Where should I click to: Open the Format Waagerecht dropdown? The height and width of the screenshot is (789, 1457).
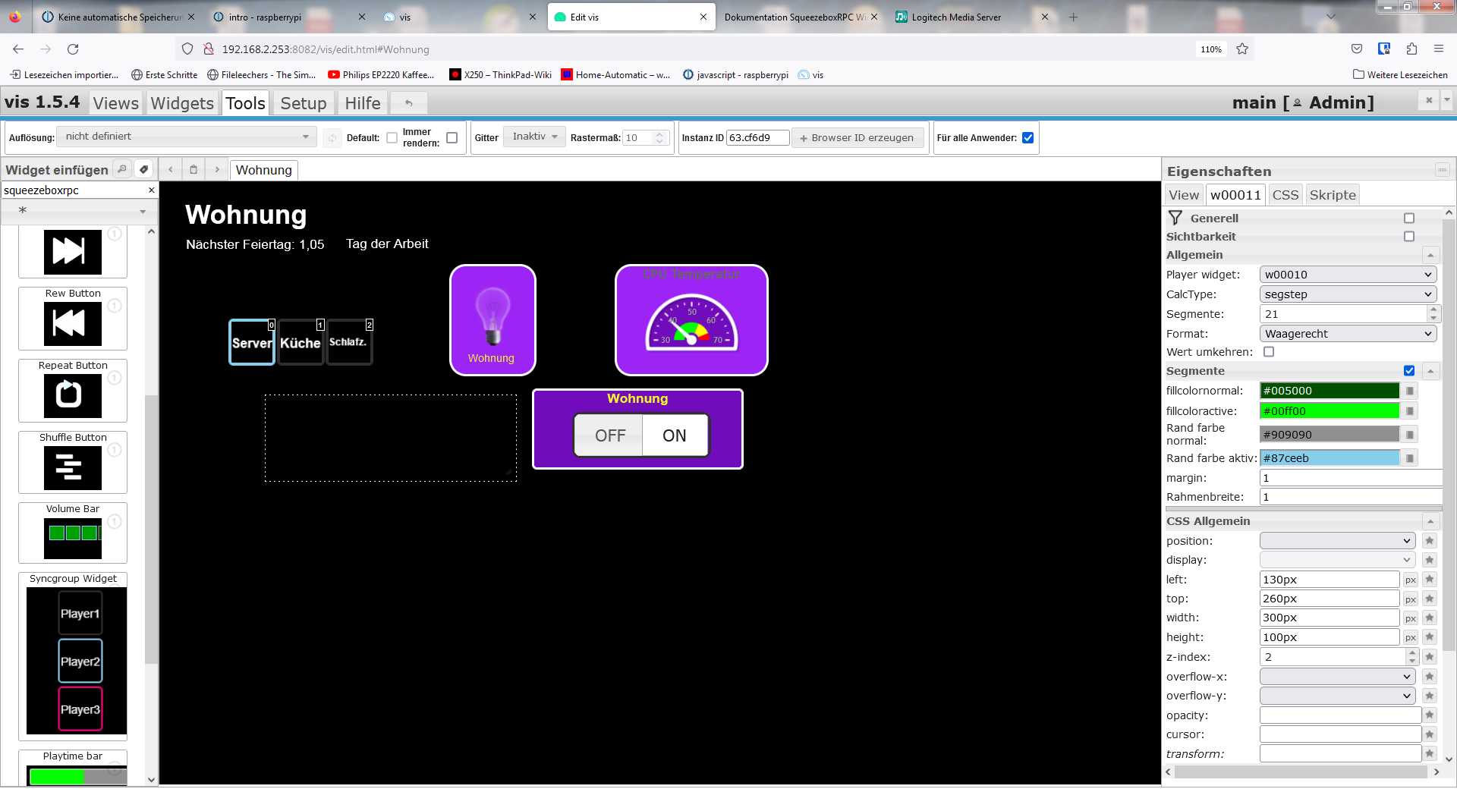[x=1348, y=334]
